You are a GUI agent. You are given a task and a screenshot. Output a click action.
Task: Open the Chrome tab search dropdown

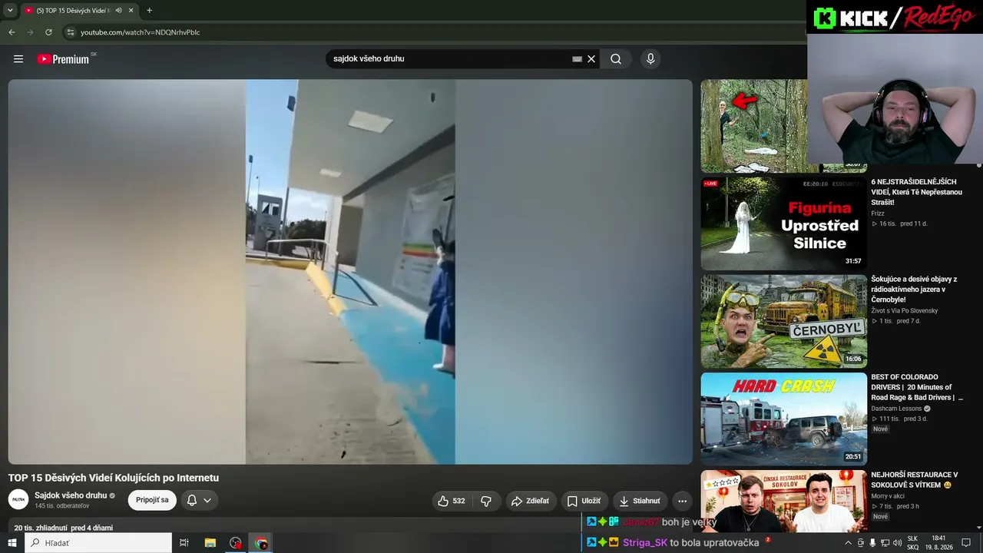10,11
